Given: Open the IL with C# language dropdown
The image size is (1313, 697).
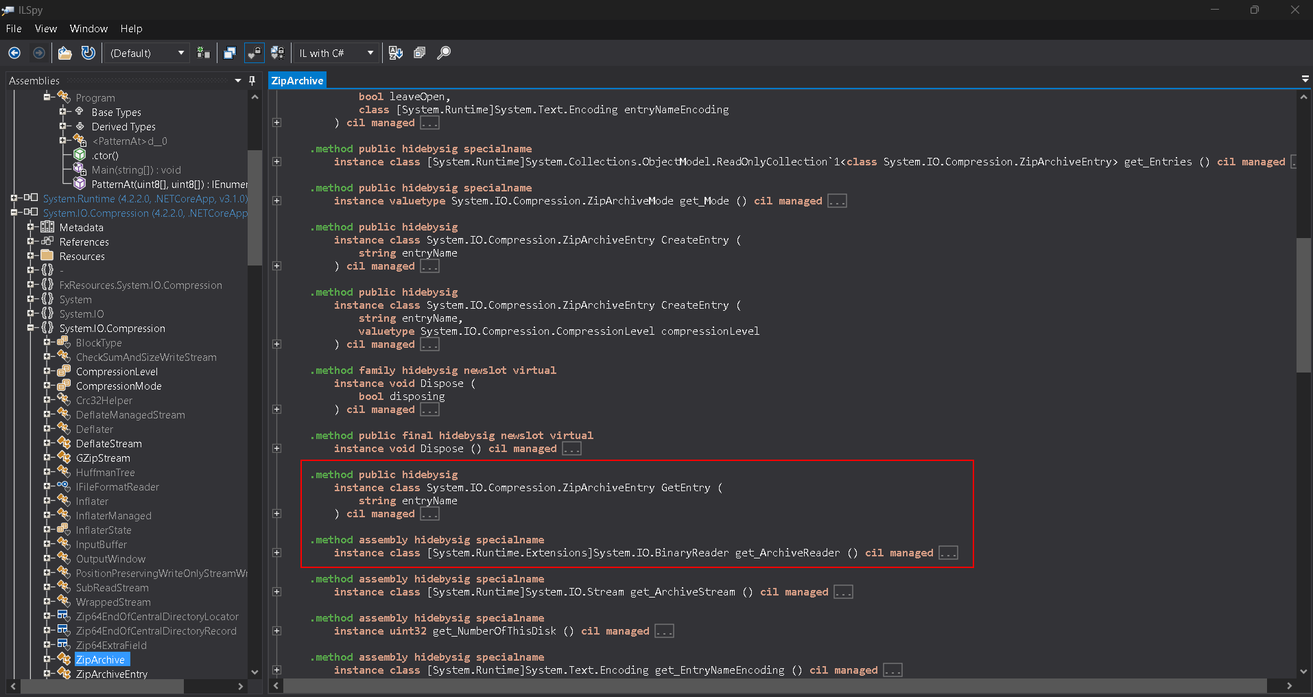Looking at the screenshot, I should point(336,53).
